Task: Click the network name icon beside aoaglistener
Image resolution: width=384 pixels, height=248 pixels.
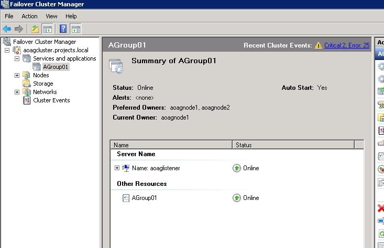Action: tap(126, 168)
